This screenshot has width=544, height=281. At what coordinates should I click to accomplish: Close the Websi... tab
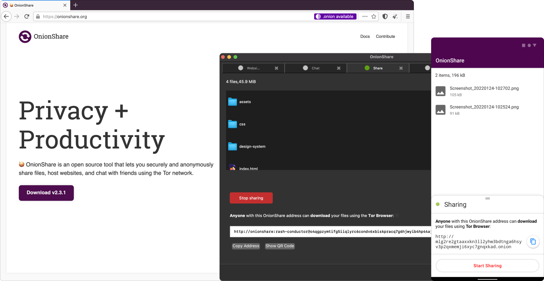(277, 68)
